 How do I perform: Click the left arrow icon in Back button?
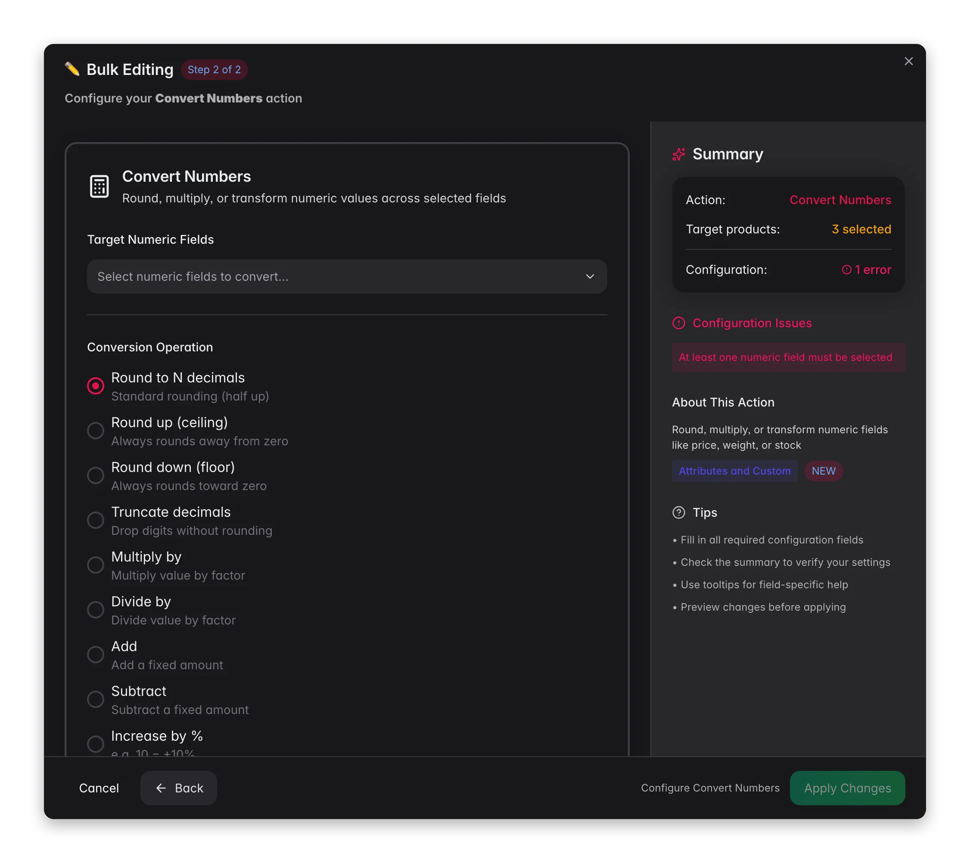coord(161,788)
